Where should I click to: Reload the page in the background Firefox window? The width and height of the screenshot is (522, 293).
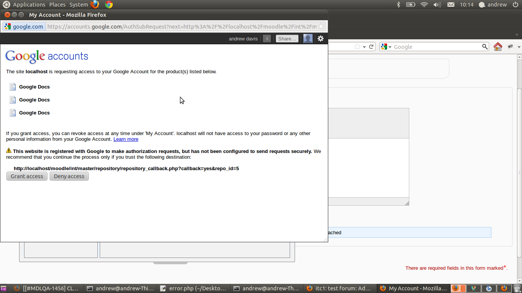click(x=371, y=47)
